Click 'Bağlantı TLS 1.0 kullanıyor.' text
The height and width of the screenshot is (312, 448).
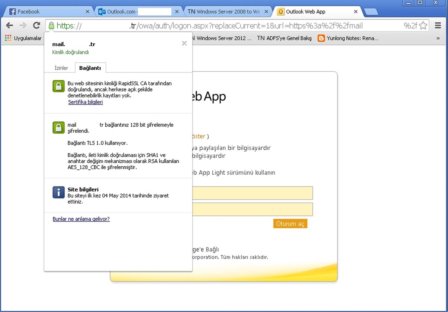click(98, 143)
